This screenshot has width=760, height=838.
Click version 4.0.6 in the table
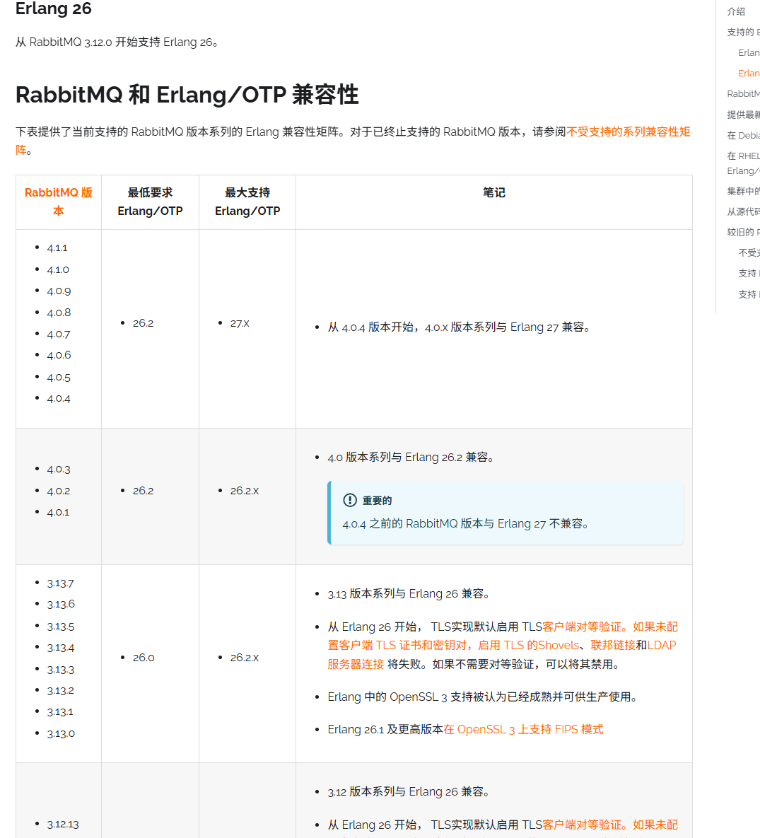59,356
